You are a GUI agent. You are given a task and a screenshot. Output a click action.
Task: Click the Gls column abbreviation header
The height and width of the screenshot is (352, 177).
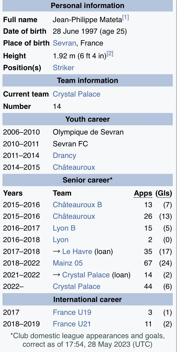coord(164,193)
